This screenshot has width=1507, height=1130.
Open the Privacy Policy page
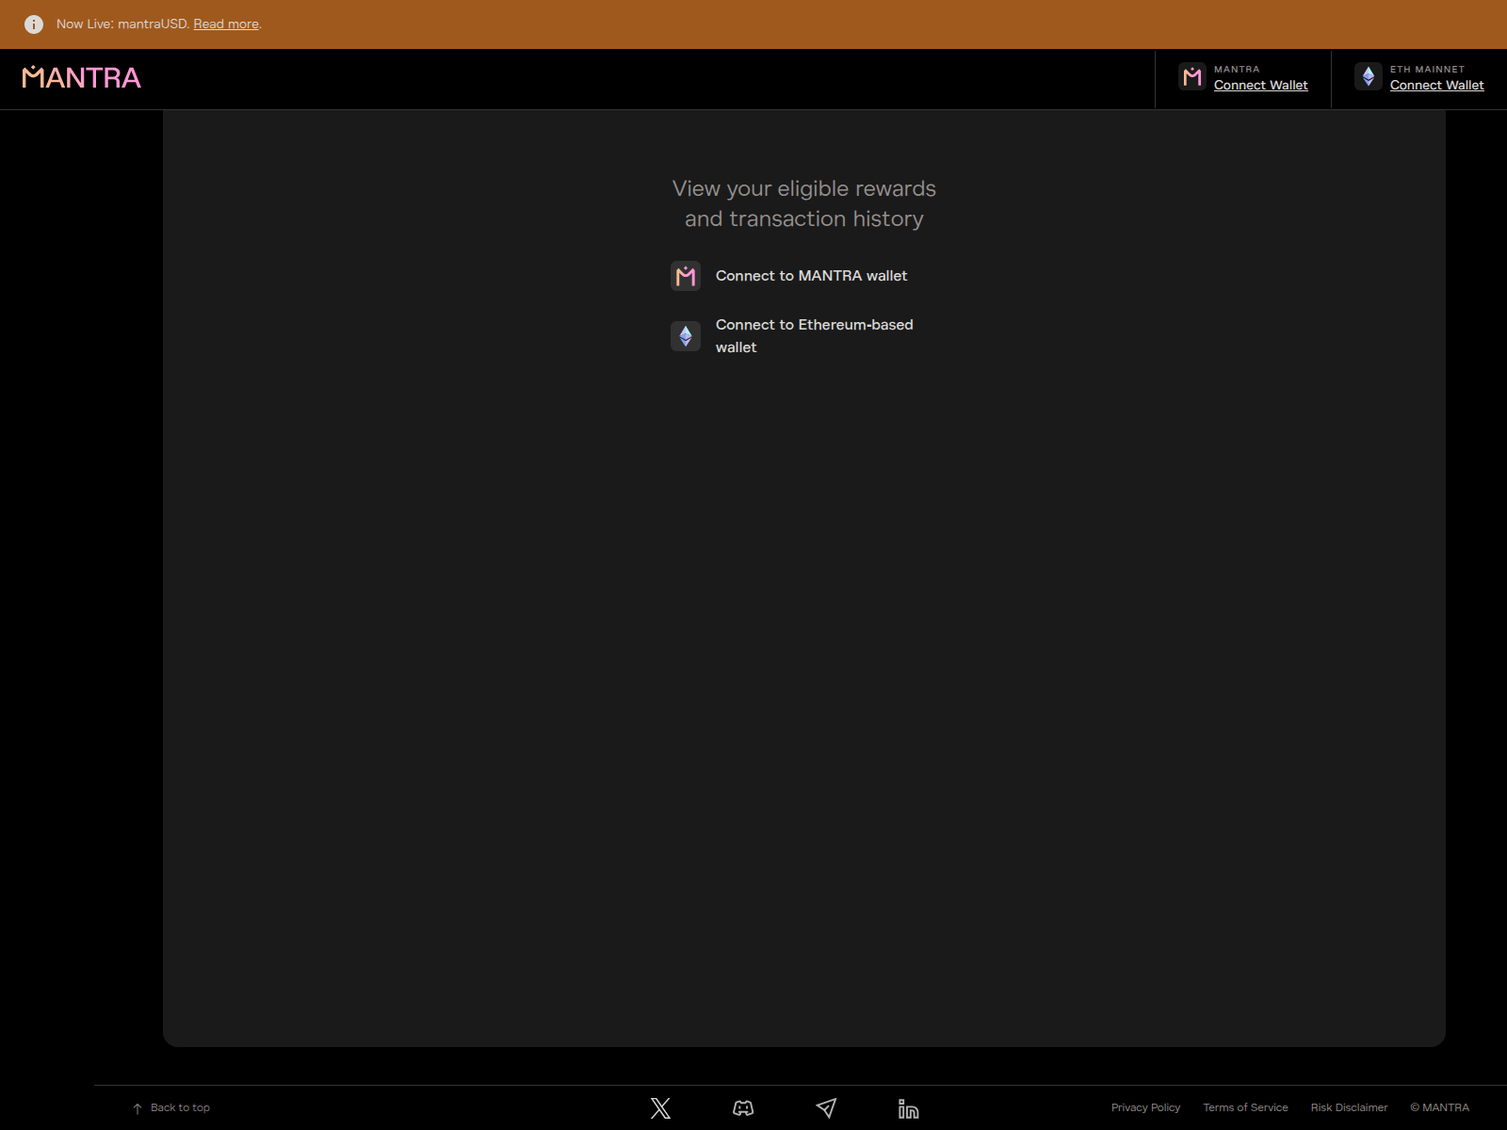[x=1145, y=1107]
